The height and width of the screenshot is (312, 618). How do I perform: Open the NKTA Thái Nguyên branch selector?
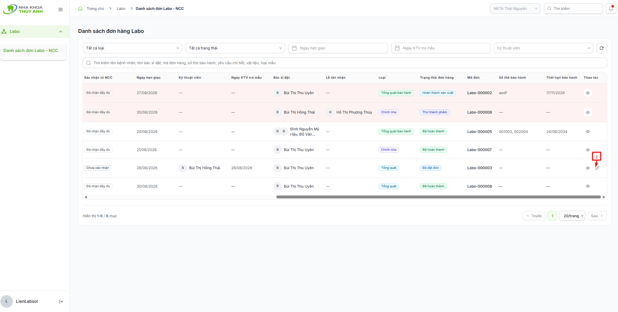point(515,9)
